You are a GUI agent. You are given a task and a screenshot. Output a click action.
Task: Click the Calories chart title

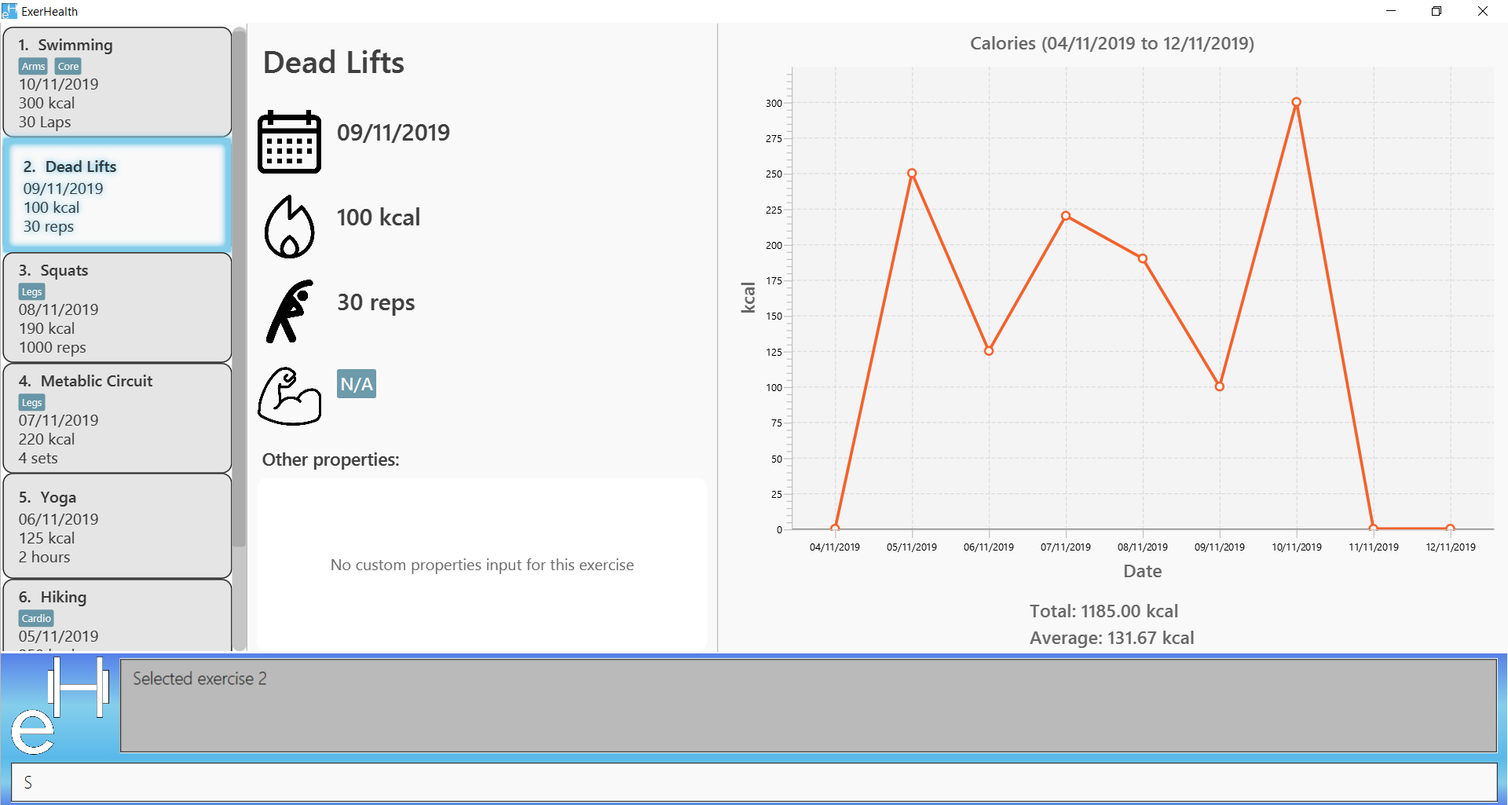1112,43
